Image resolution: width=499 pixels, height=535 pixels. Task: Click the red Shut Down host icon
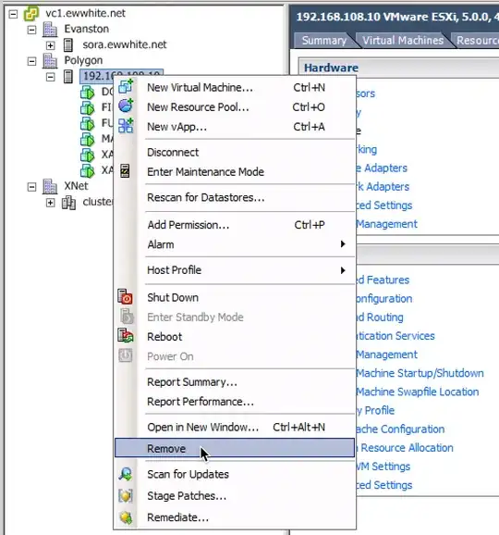(126, 296)
